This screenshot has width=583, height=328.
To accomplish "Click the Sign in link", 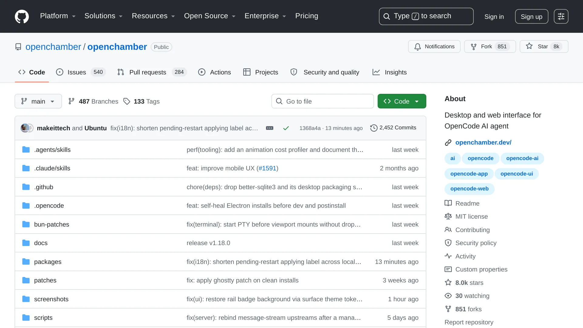I will (x=494, y=16).
